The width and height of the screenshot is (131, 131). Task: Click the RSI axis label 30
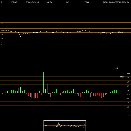(x=2, y=39)
